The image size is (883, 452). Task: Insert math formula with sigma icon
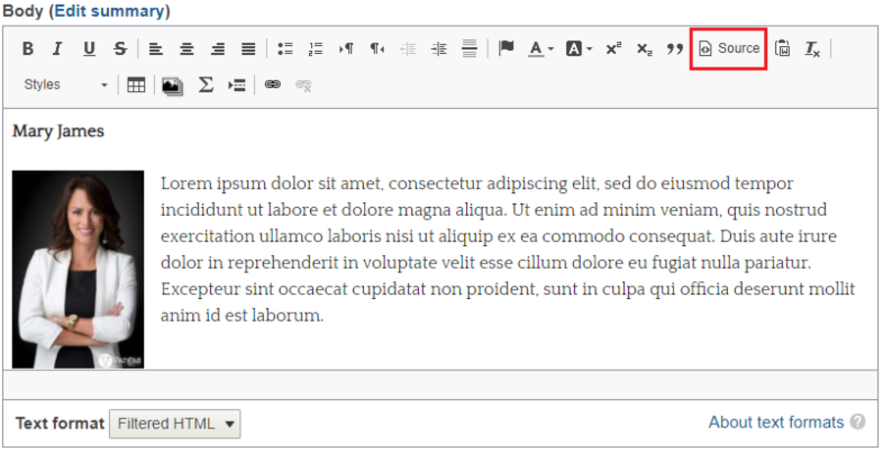coord(205,85)
